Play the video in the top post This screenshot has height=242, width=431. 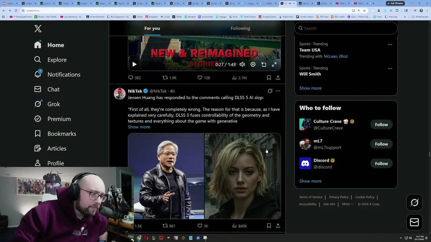point(134,65)
